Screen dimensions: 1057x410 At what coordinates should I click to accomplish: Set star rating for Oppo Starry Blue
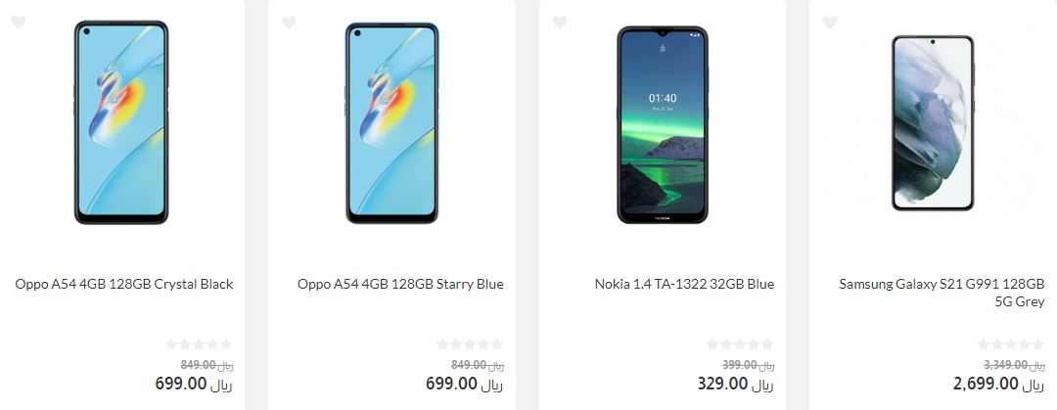[470, 344]
